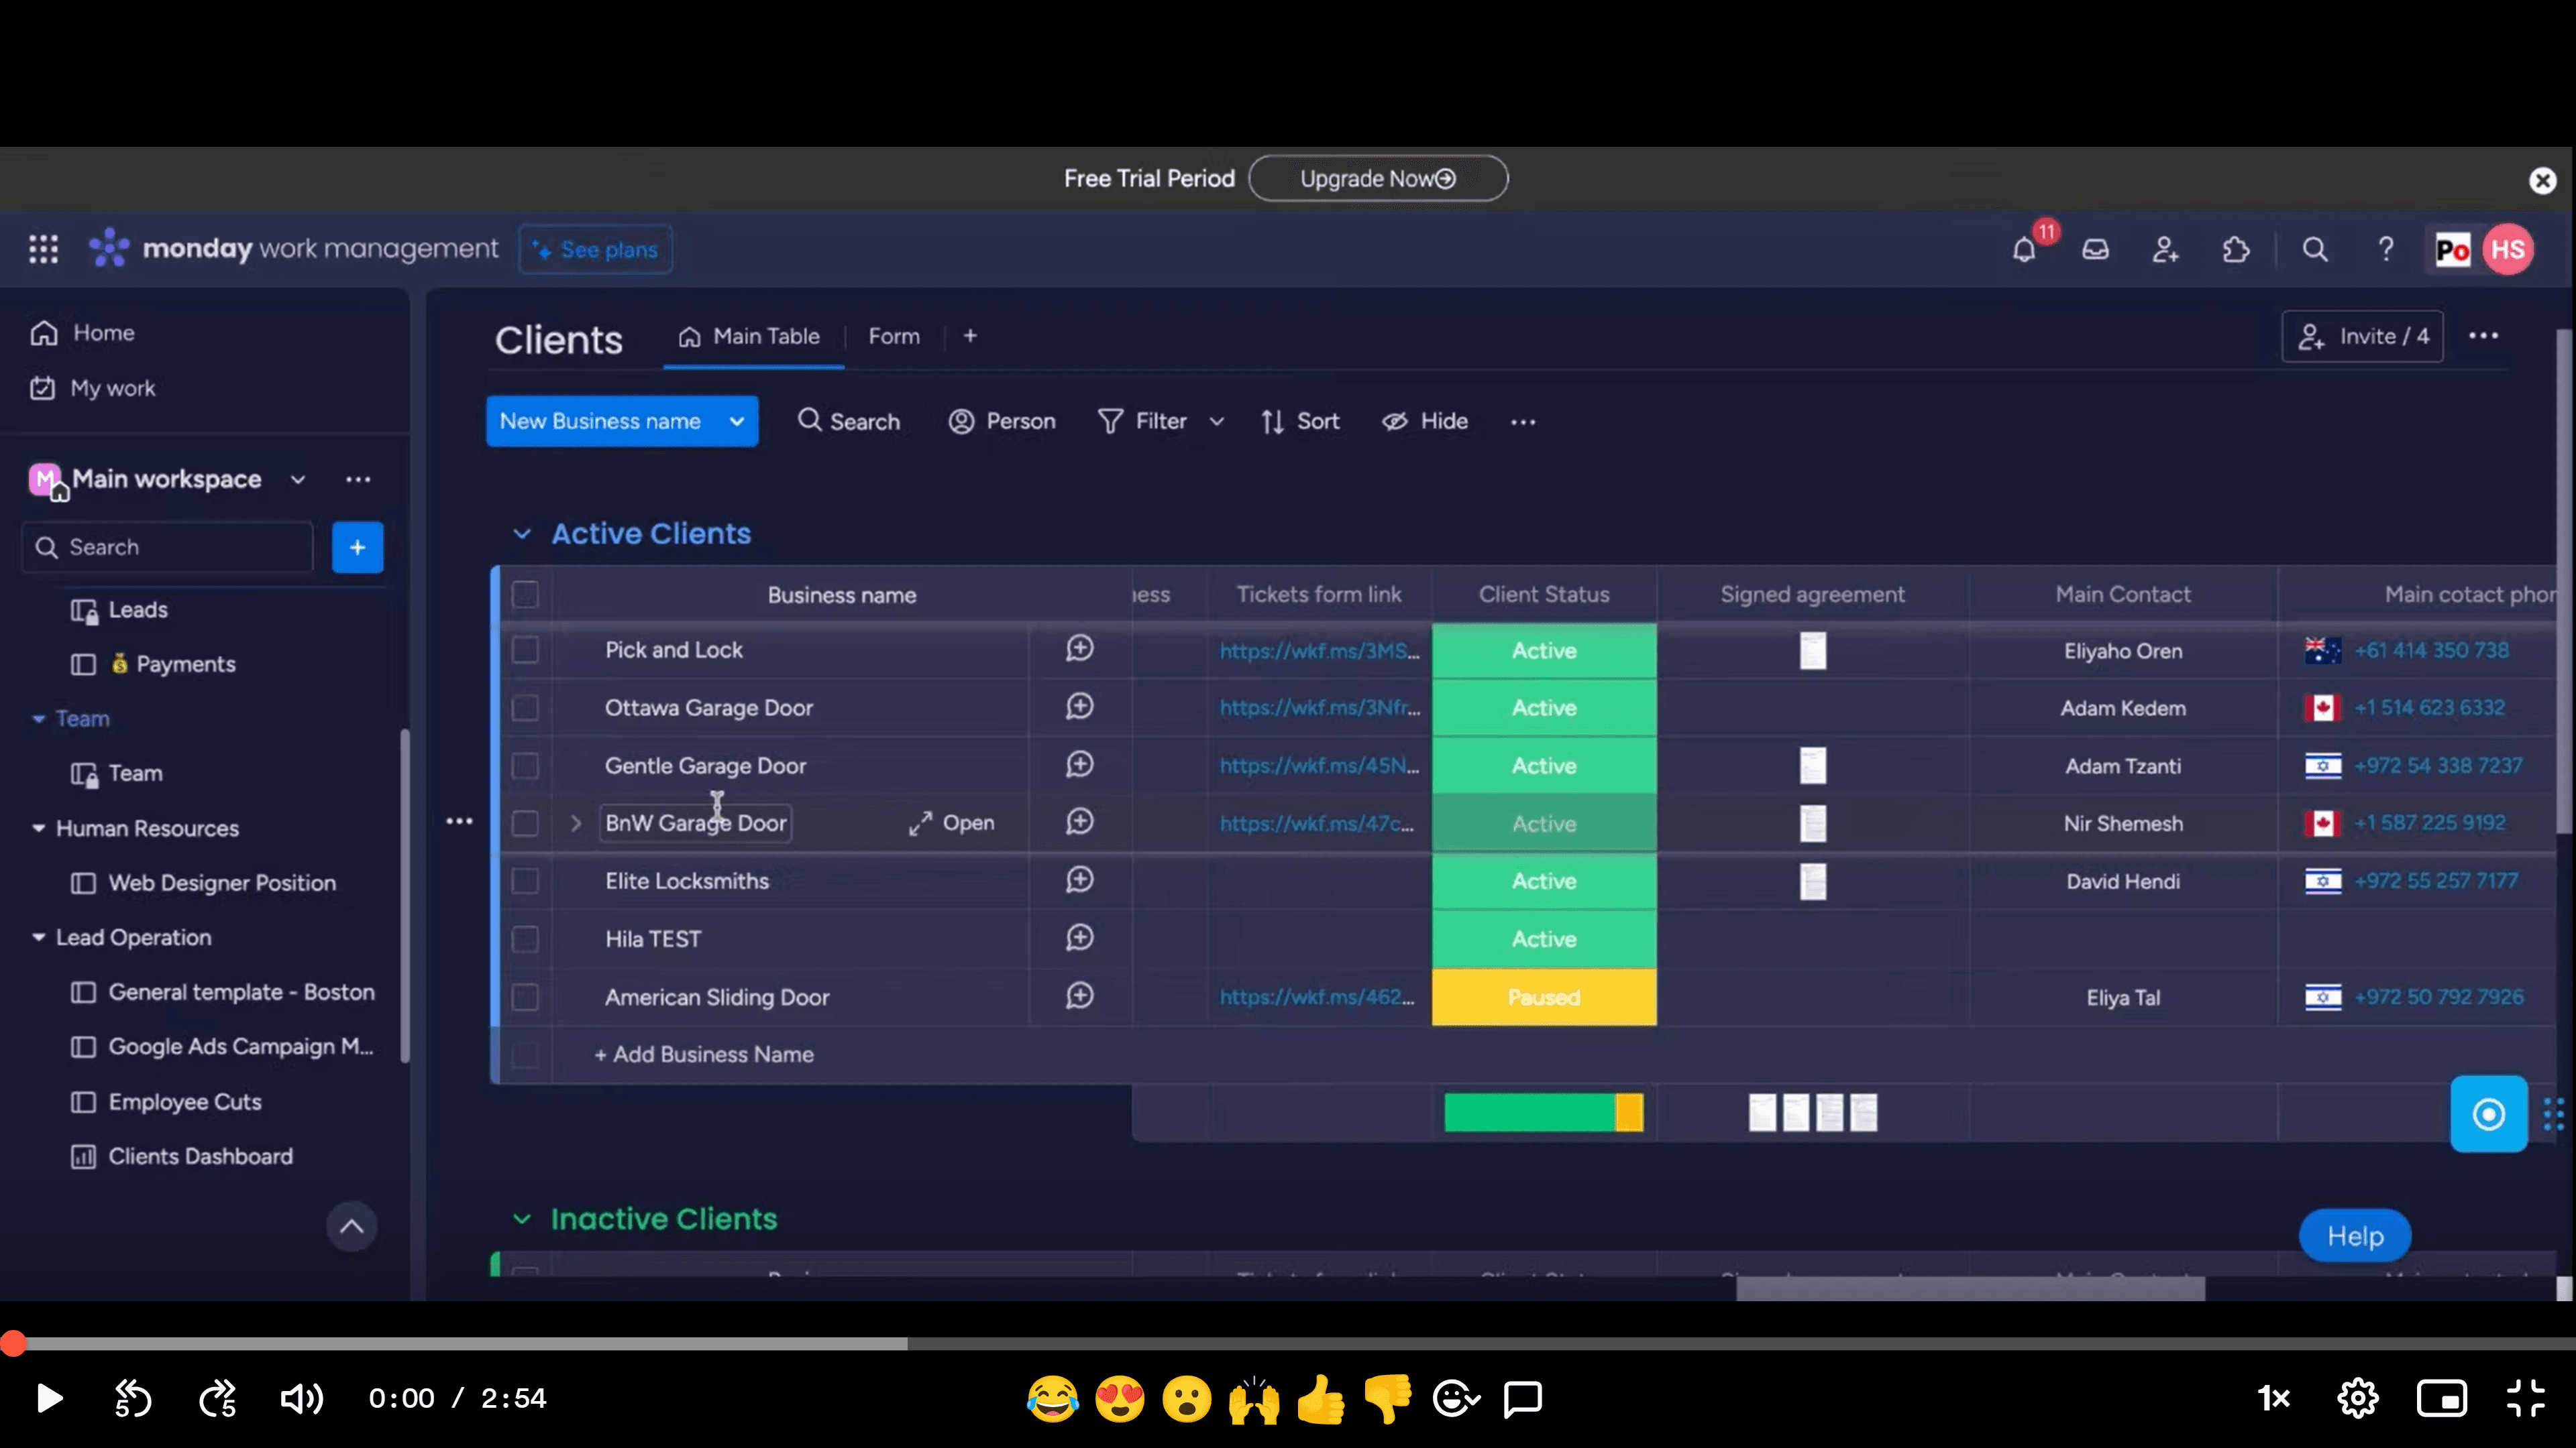Open the notifications bell

pos(2023,250)
